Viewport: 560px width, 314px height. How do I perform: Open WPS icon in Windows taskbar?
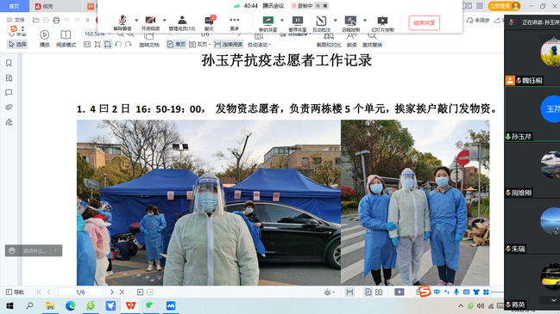(x=130, y=305)
